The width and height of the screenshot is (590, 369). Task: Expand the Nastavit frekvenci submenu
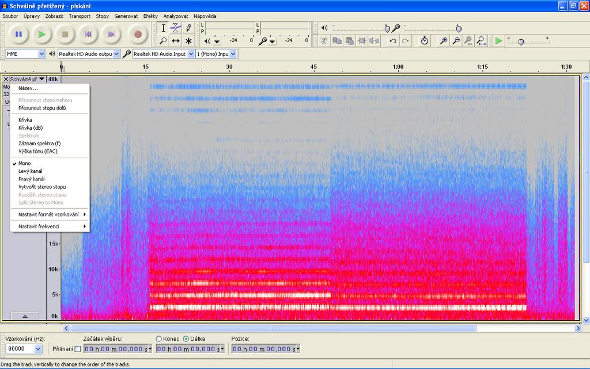pyautogui.click(x=50, y=226)
